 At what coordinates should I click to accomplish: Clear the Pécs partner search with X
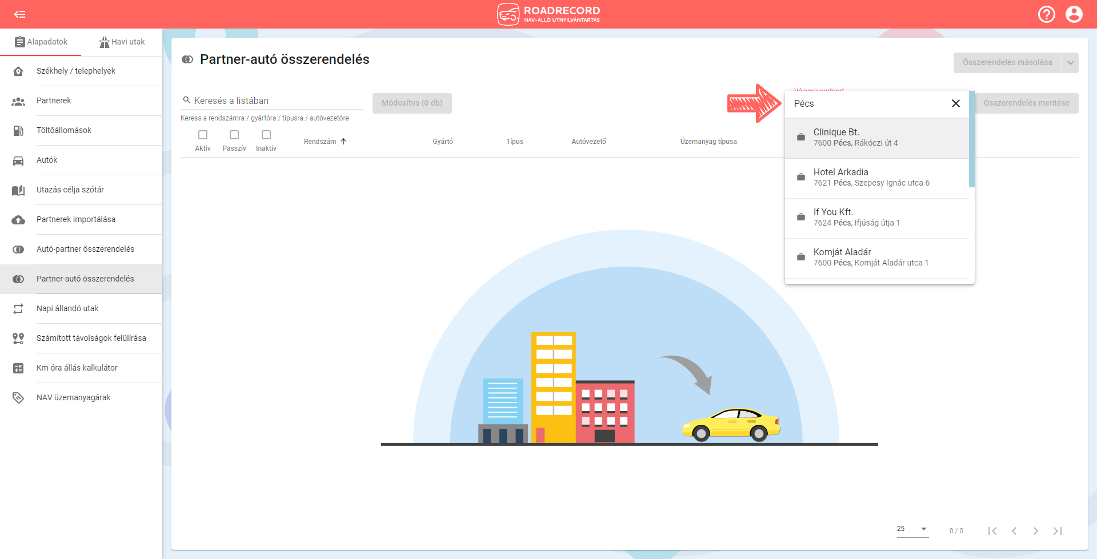click(x=955, y=103)
